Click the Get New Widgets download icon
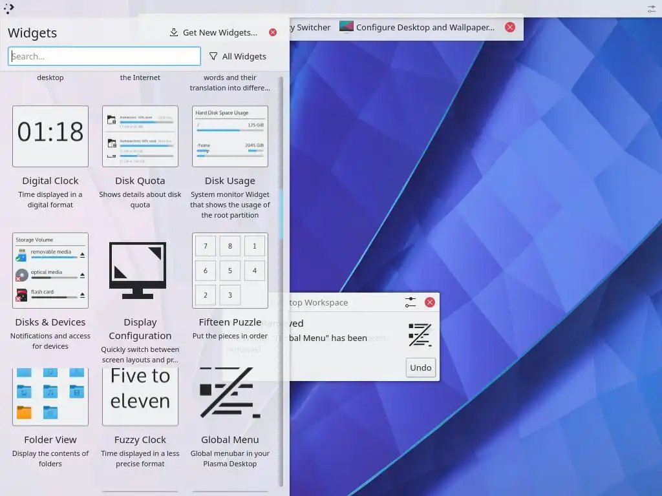 [x=173, y=32]
